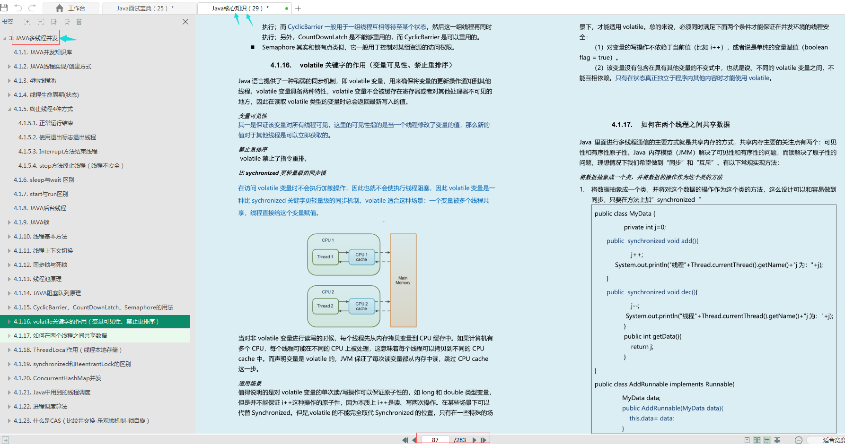Go to the next page
Image resolution: width=845 pixels, height=444 pixels.
(x=475, y=440)
